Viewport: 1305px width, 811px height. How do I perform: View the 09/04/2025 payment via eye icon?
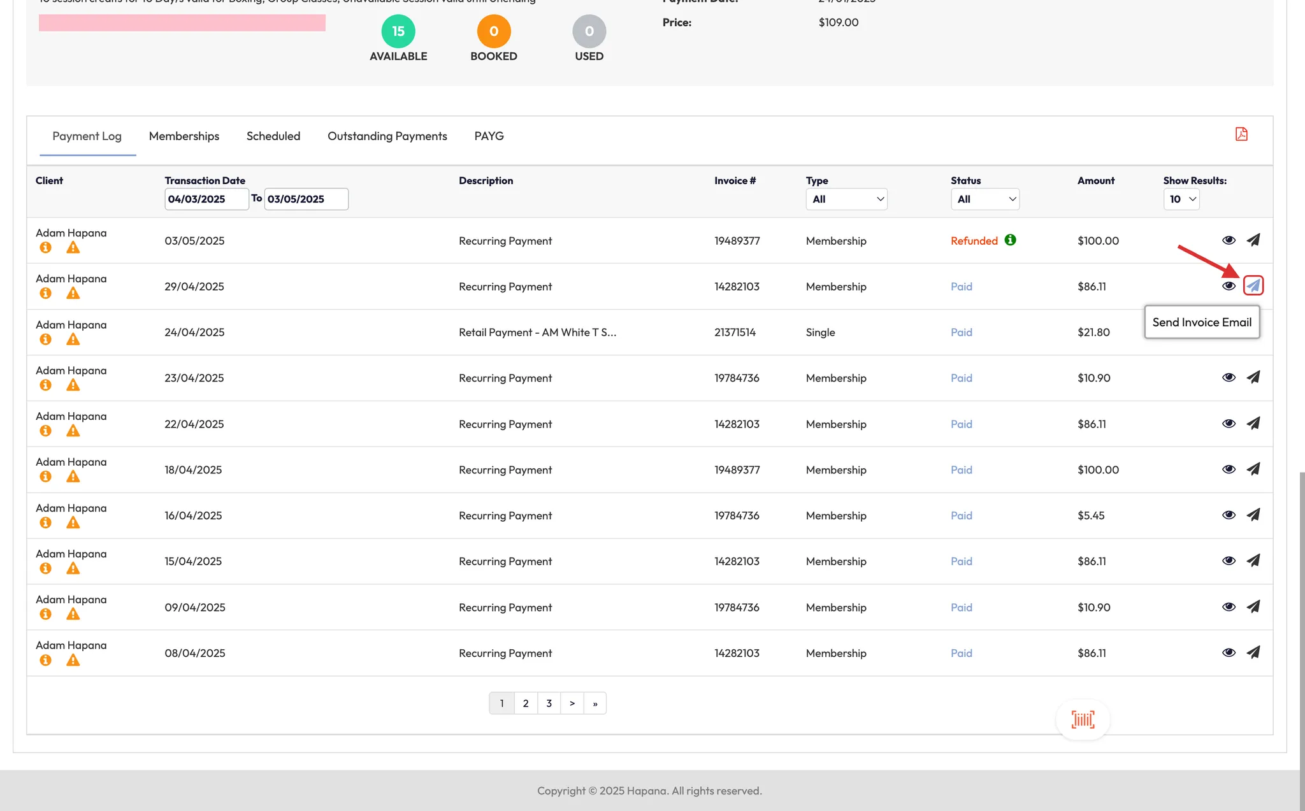pos(1229,606)
